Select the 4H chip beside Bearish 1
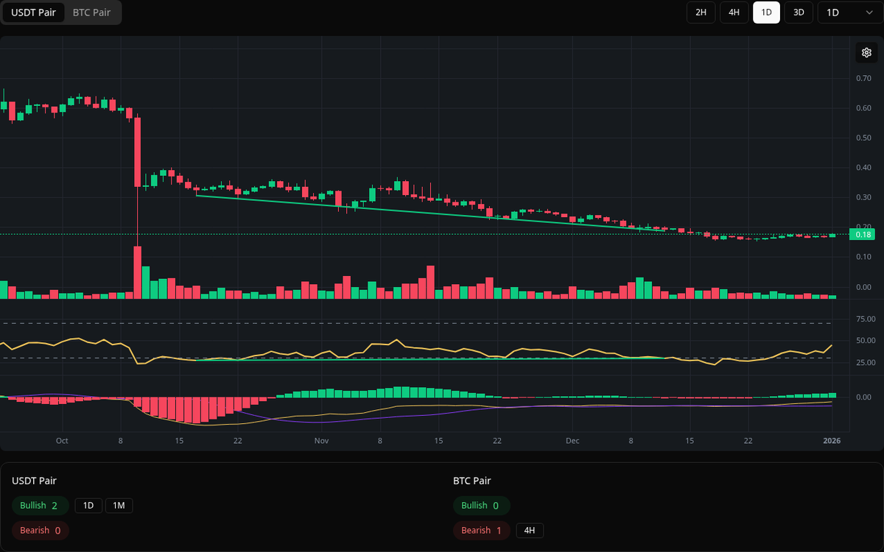 pyautogui.click(x=529, y=530)
